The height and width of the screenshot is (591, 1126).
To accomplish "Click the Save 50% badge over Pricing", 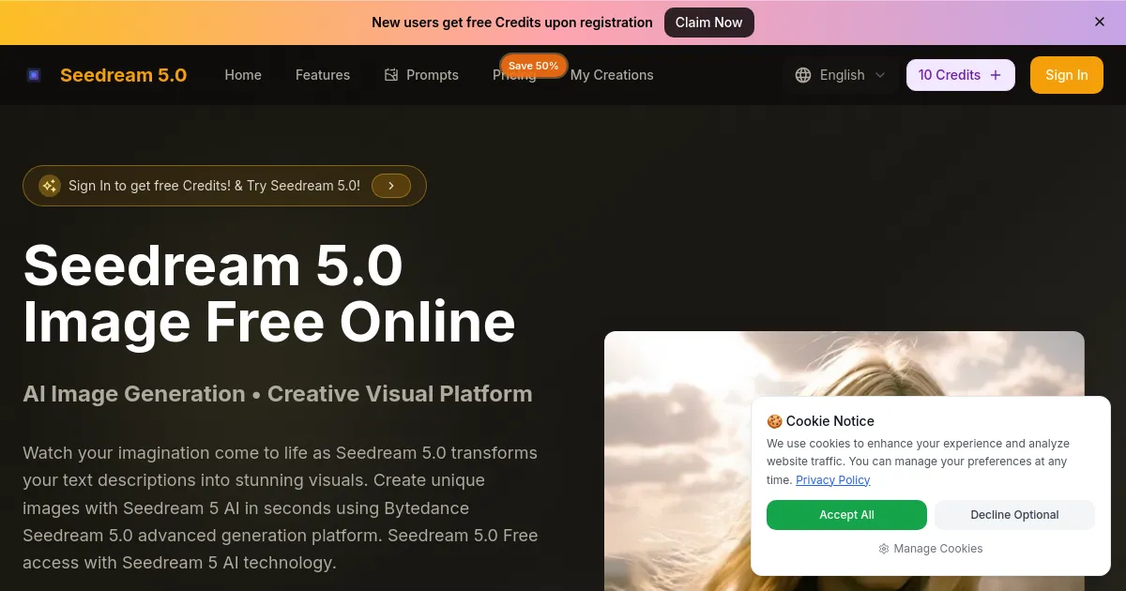I will tap(533, 66).
